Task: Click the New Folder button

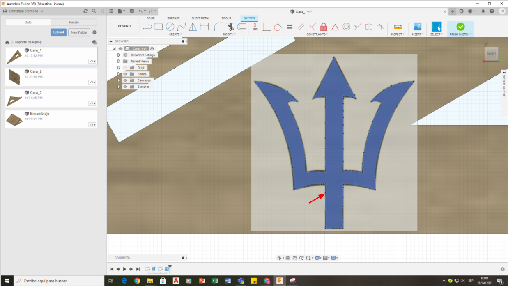Action: point(79,32)
